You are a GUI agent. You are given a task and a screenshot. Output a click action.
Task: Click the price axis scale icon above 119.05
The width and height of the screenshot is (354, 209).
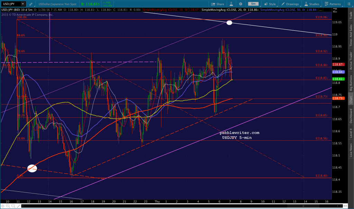(x=335, y=10)
